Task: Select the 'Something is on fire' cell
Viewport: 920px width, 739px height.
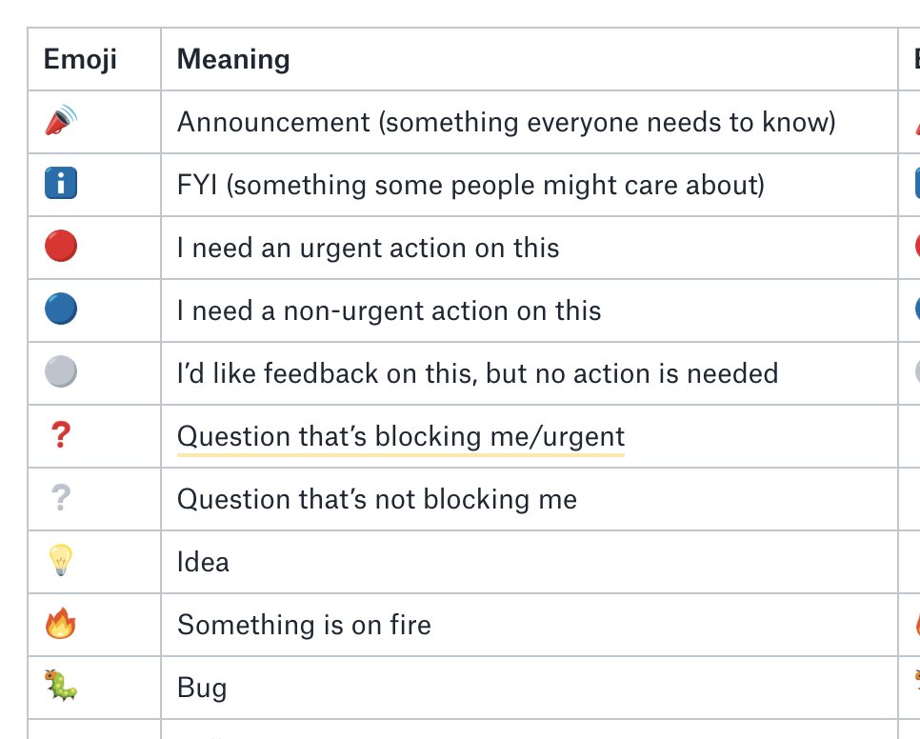Action: coord(530,625)
